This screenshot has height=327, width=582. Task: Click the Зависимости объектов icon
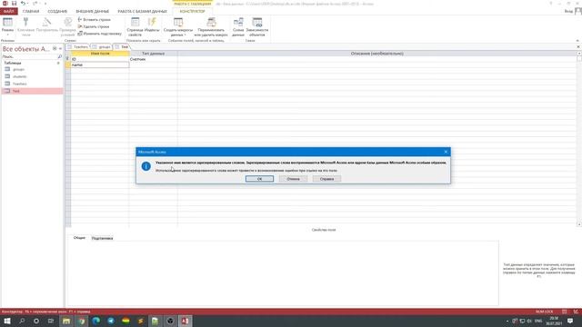click(256, 22)
